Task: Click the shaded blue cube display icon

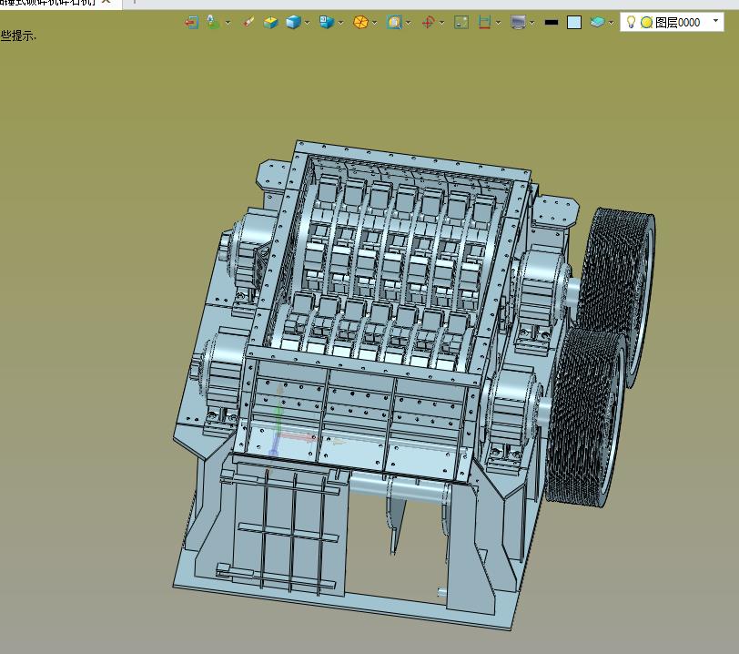Action: coord(293,22)
